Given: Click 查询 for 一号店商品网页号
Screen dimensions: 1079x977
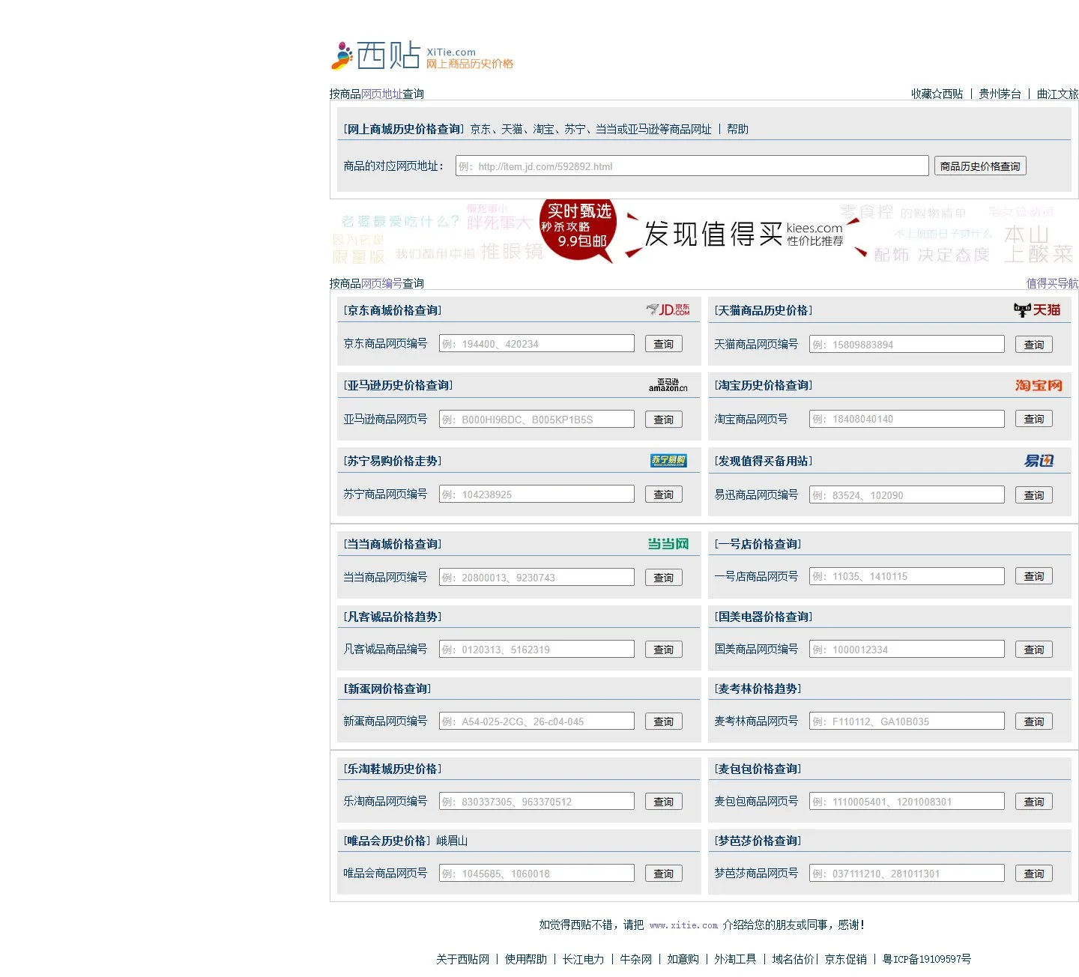Looking at the screenshot, I should [x=1034, y=576].
